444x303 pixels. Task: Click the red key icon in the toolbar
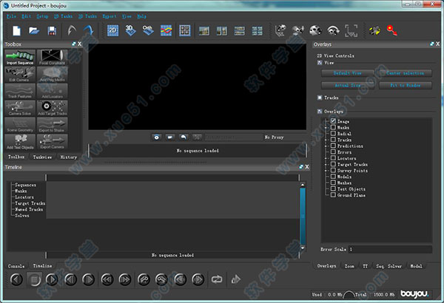pos(392,30)
